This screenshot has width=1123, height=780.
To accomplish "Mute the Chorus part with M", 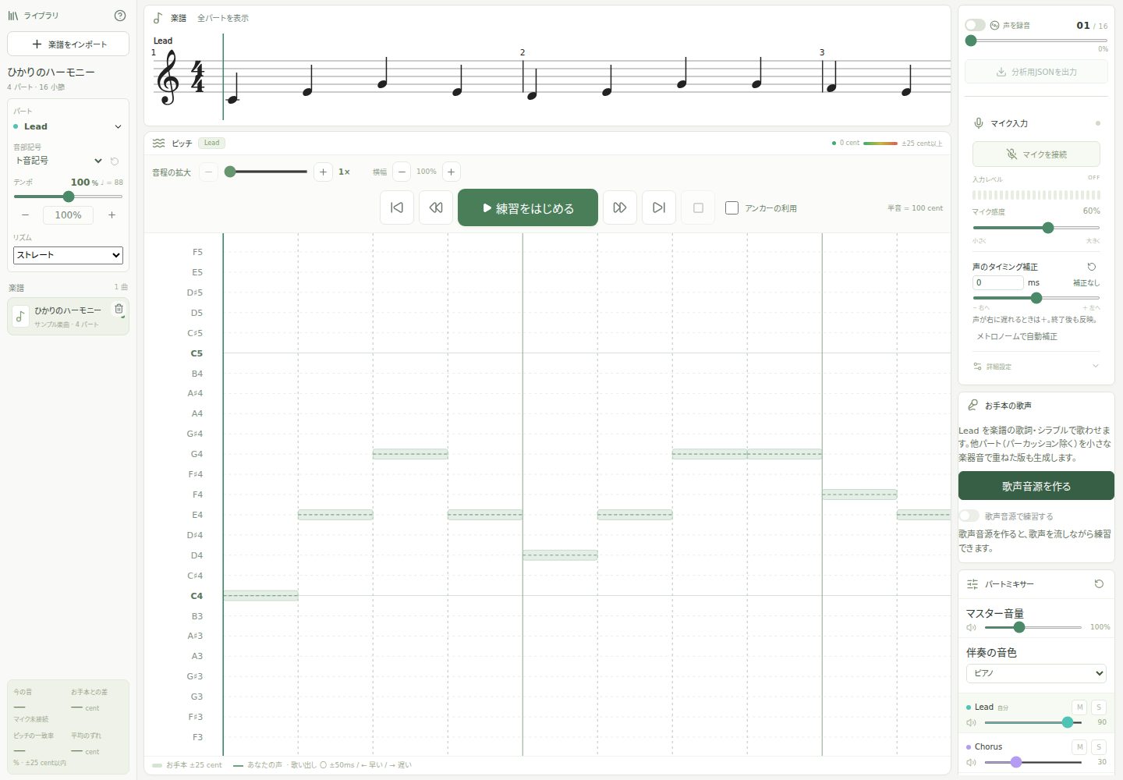I will (x=1079, y=746).
